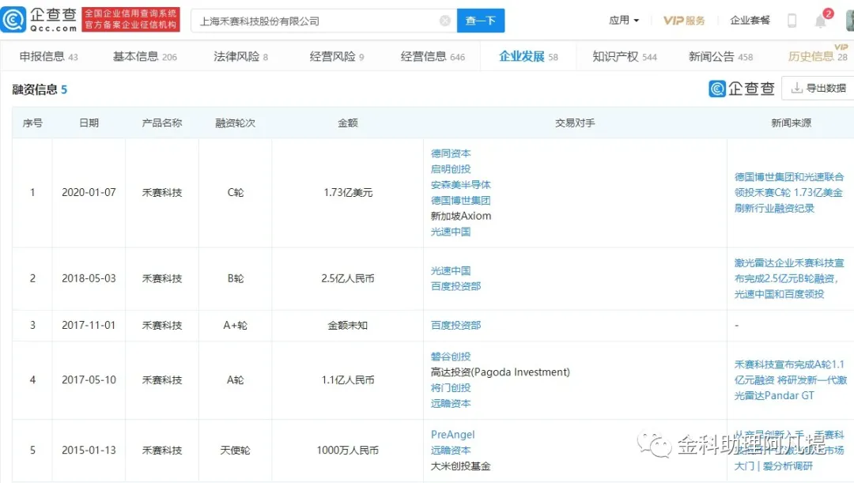Viewport: 854px width, 483px height.
Task: Click the investor text 大米创投基金
Action: [461, 466]
